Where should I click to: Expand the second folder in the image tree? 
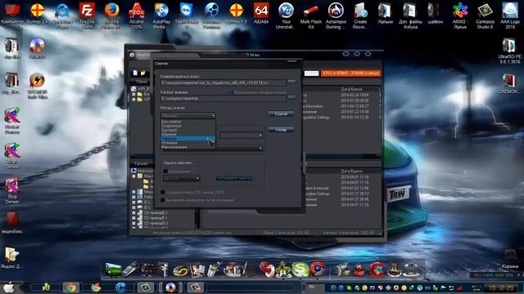(134, 100)
